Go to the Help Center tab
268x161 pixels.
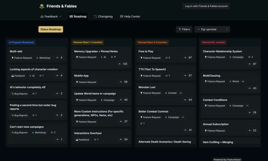coord(130,17)
